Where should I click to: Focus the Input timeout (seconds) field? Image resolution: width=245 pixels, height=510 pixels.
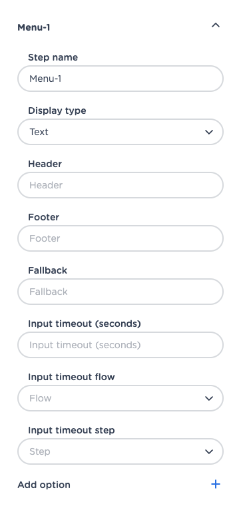[x=121, y=345]
